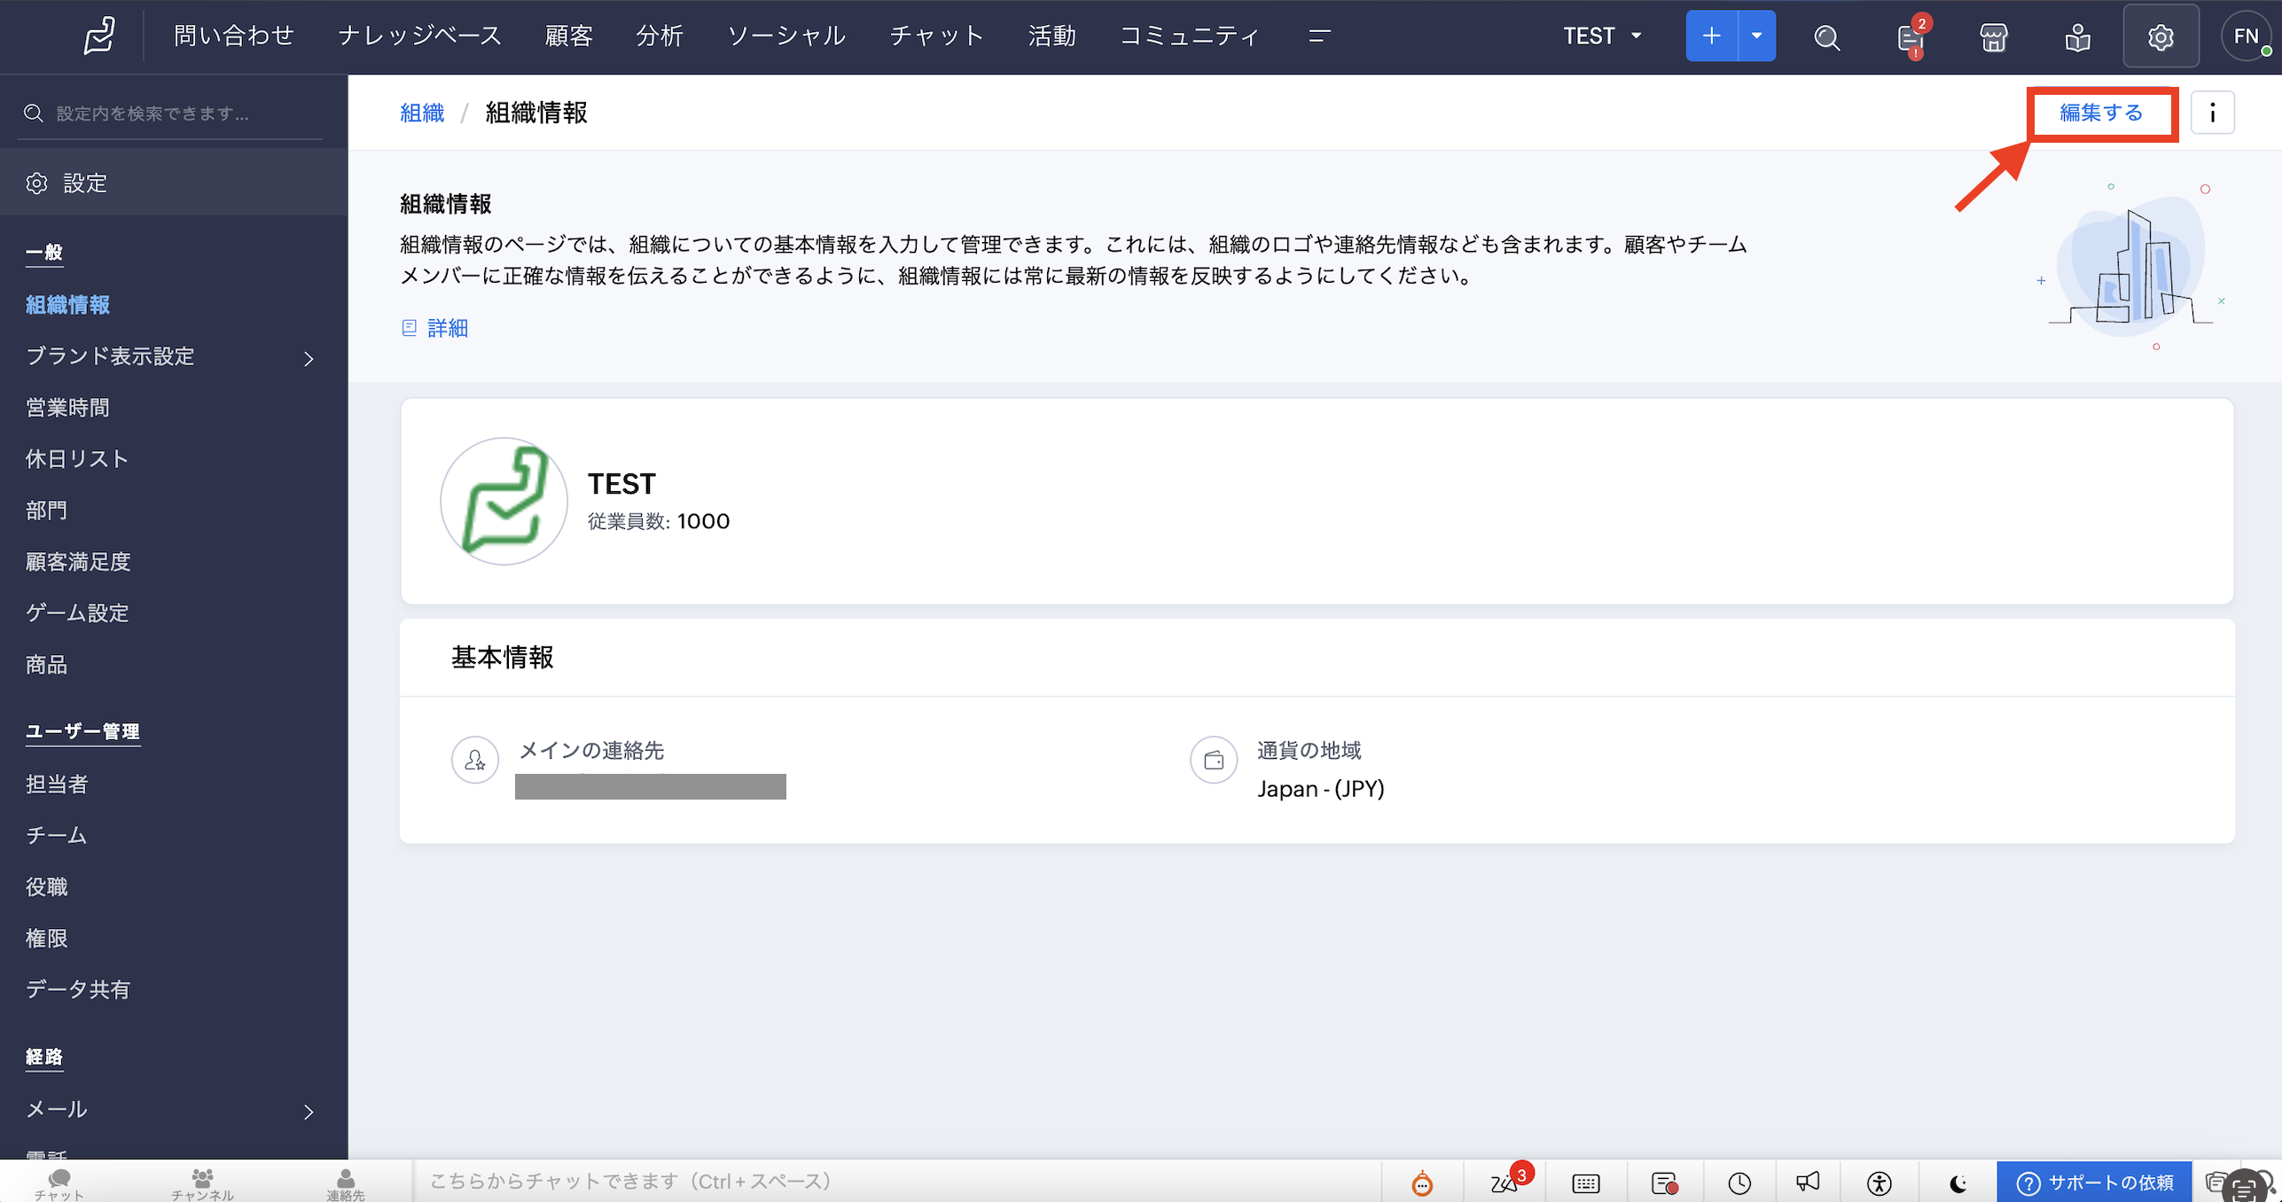The height and width of the screenshot is (1202, 2282).
Task: Open the 詳細 link
Action: coord(447,328)
